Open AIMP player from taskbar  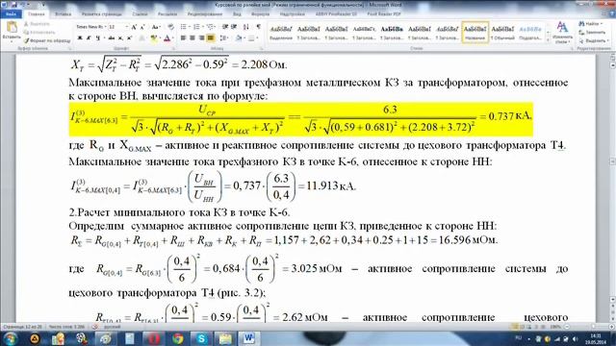pyautogui.click(x=35, y=338)
